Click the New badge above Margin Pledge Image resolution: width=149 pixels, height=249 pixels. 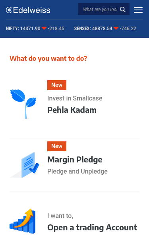tap(57, 146)
